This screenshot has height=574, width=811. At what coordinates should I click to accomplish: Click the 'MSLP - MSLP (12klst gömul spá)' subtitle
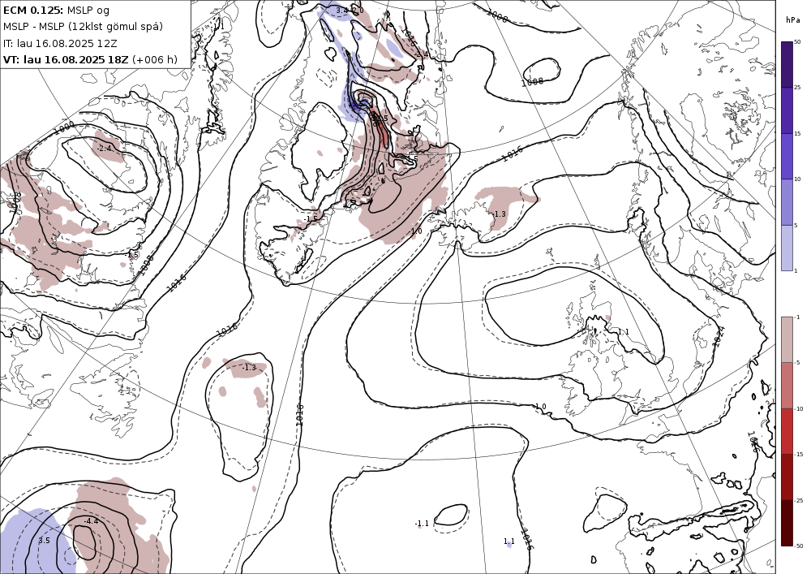click(83, 27)
